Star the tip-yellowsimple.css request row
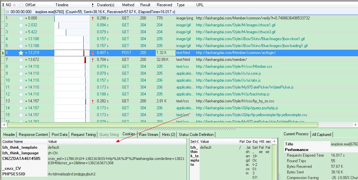358x180 pixels. (x=21, y=115)
